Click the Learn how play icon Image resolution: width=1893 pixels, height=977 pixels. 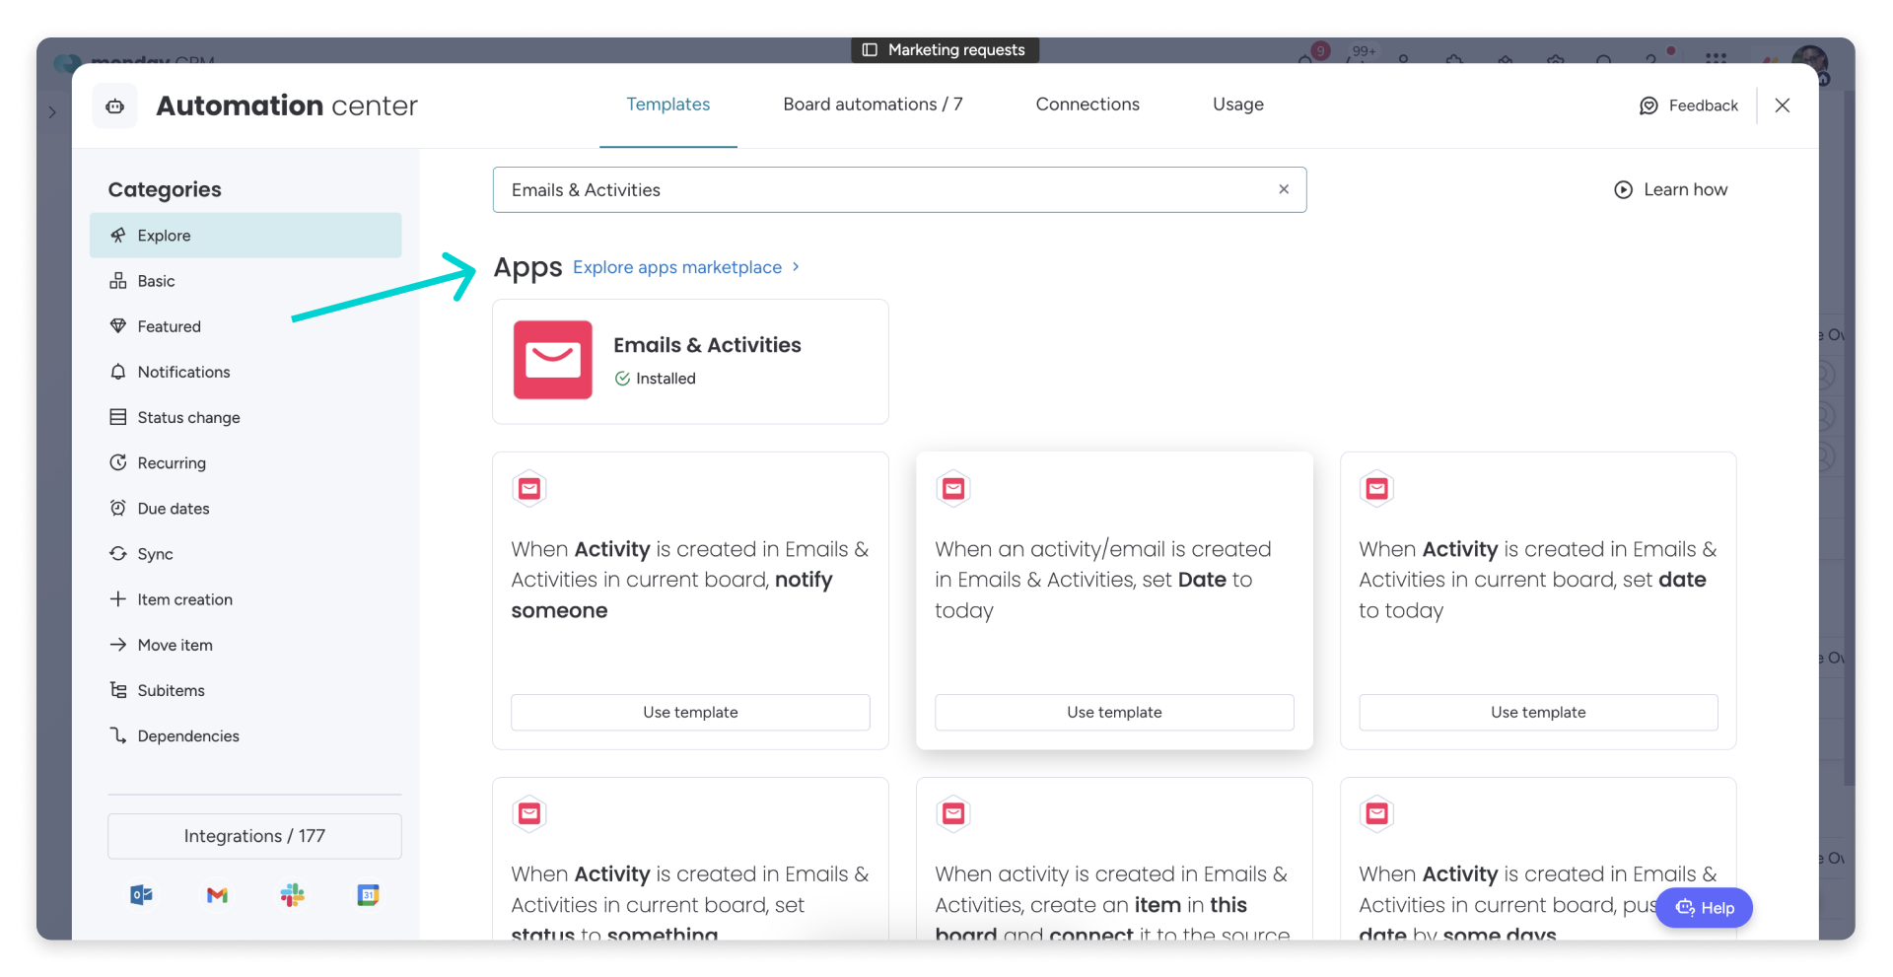1623,189
